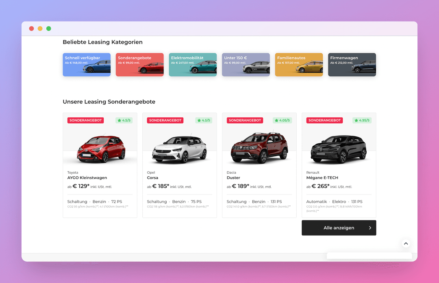
Task: Open the Familienautos category tile
Action: tap(299, 65)
